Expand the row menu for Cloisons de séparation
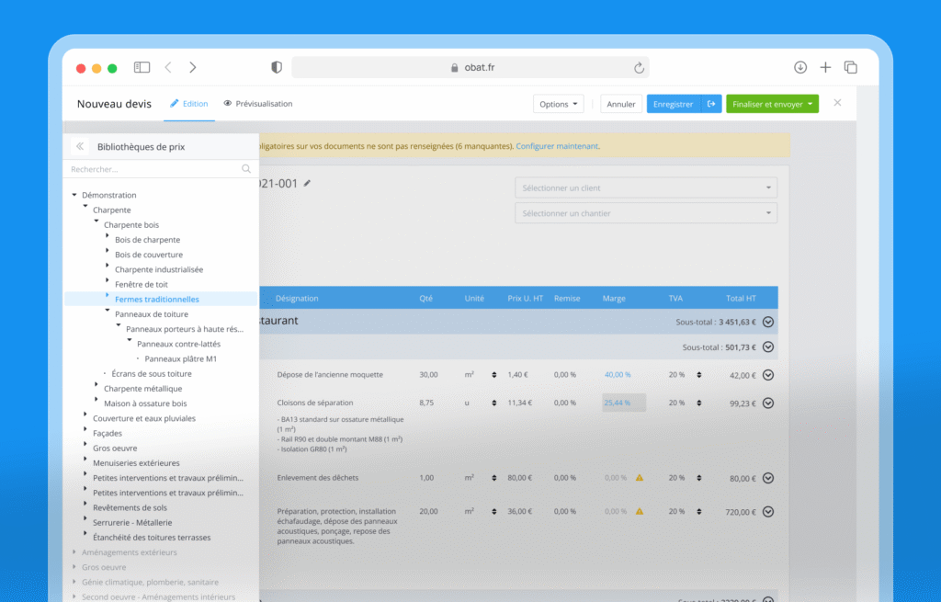This screenshot has width=941, height=602. [x=768, y=403]
